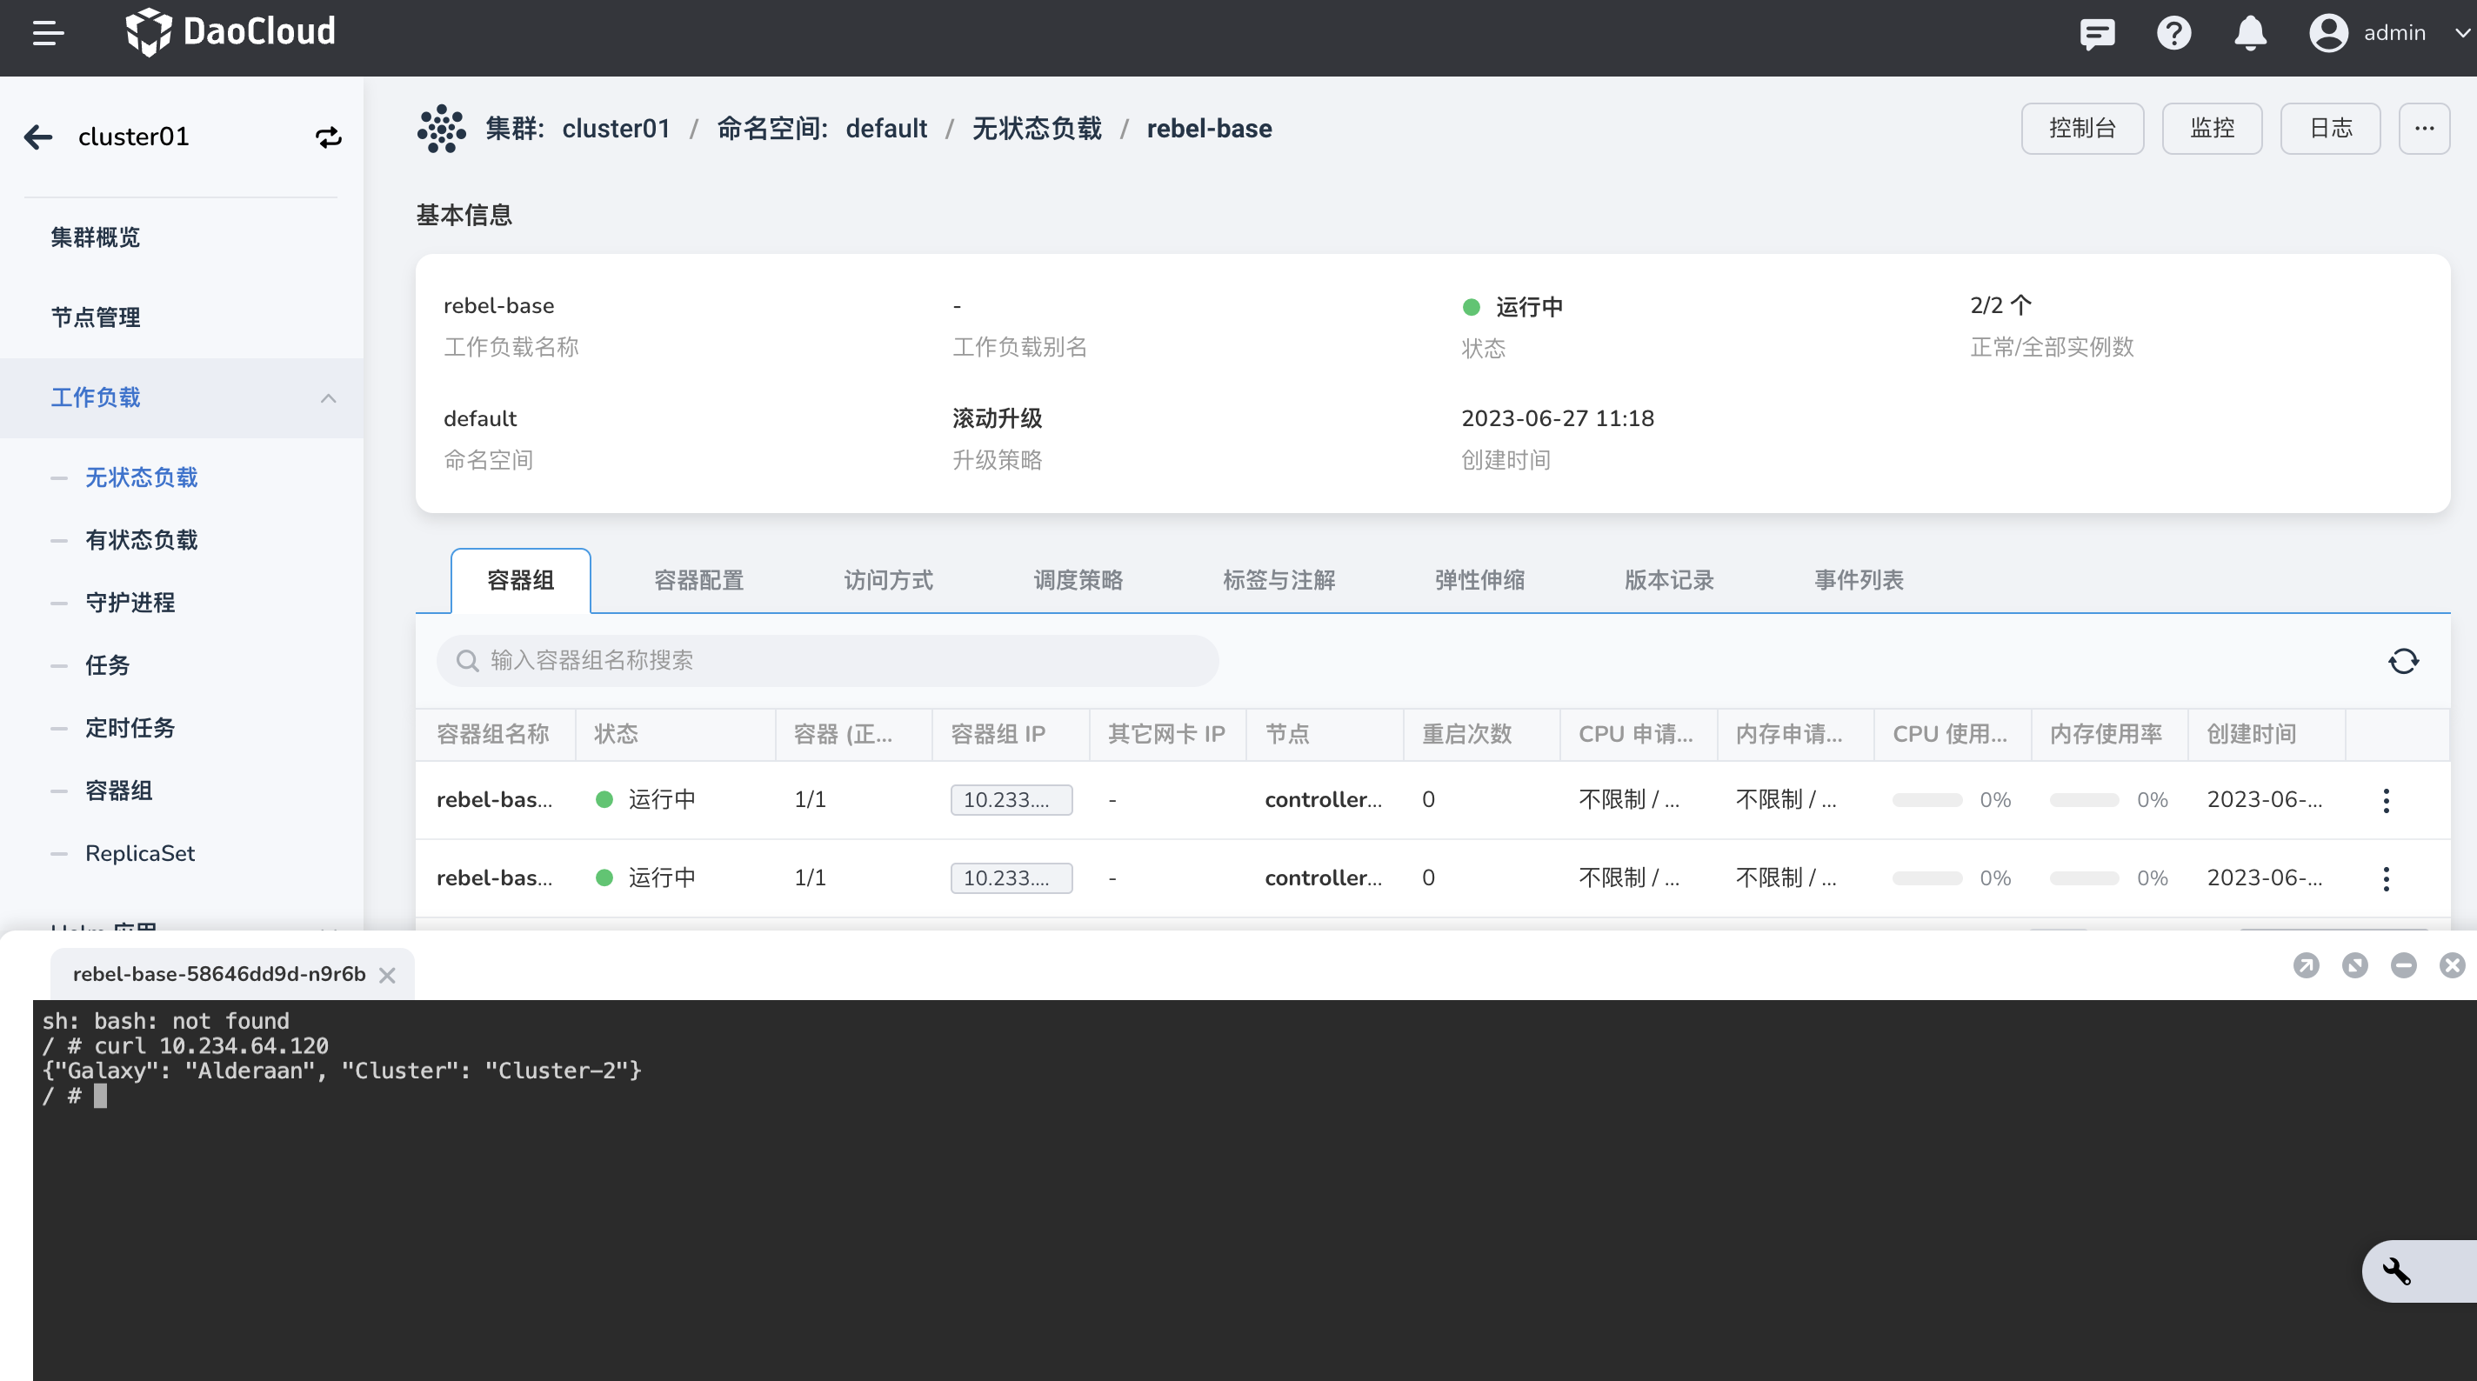The image size is (2477, 1381).
Task: Open 节点管理 in the sidebar
Action: click(95, 317)
